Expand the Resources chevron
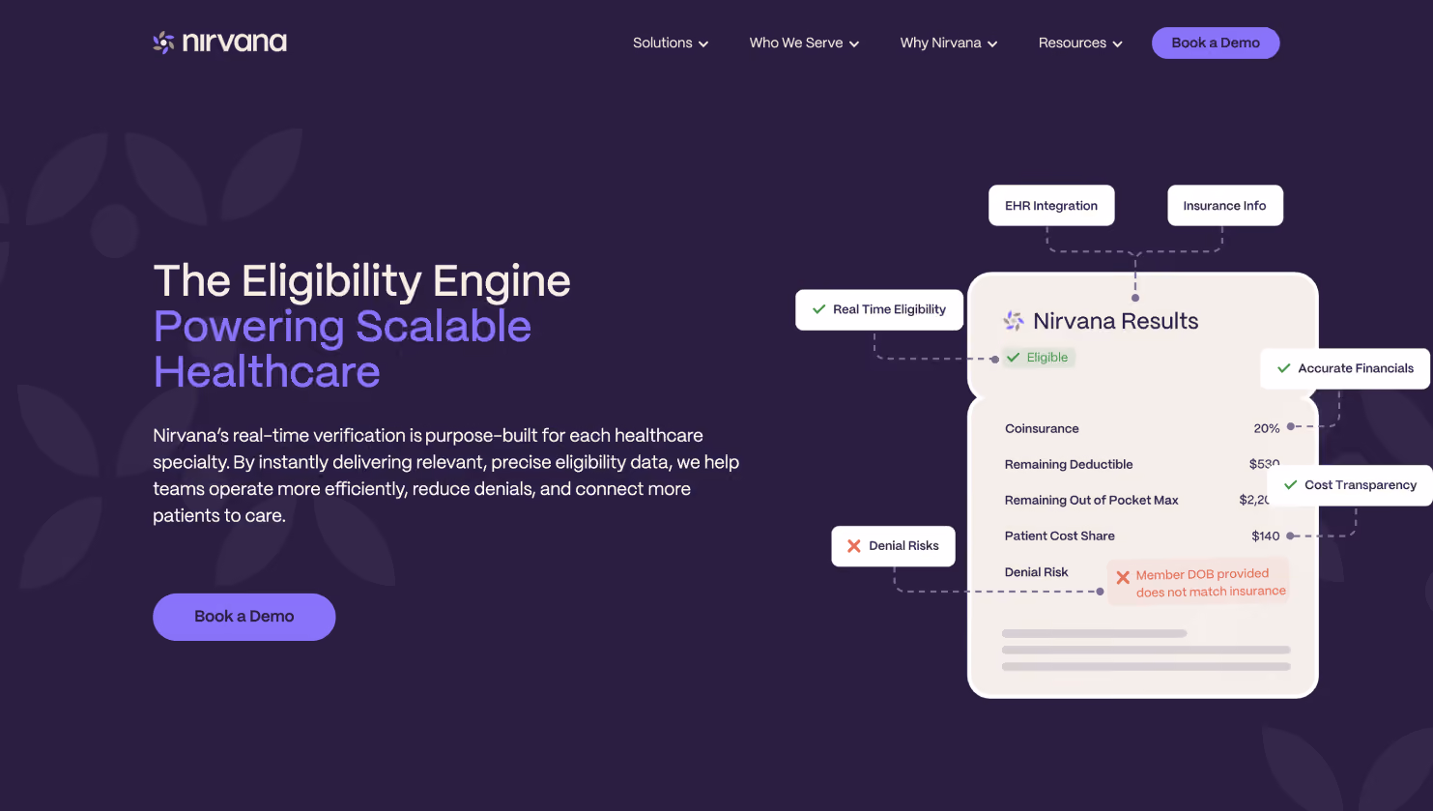 pos(1118,43)
